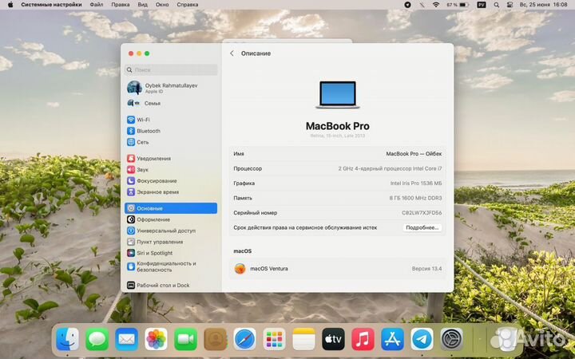Open Contacts from the Dock
Viewport: 575px width, 359px height.
tap(216, 339)
